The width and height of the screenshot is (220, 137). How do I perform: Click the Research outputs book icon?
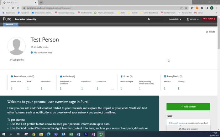point(12,76)
